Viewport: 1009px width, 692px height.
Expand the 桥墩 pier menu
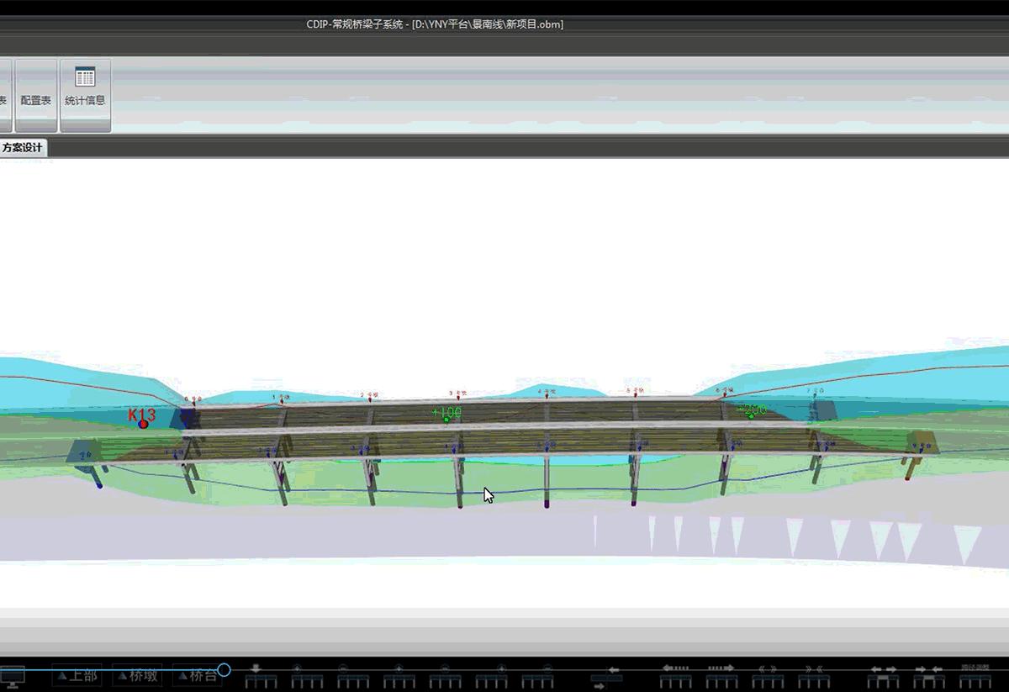137,675
